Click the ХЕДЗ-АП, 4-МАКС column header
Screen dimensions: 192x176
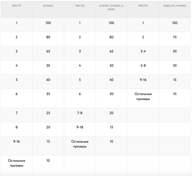[x=175, y=5]
